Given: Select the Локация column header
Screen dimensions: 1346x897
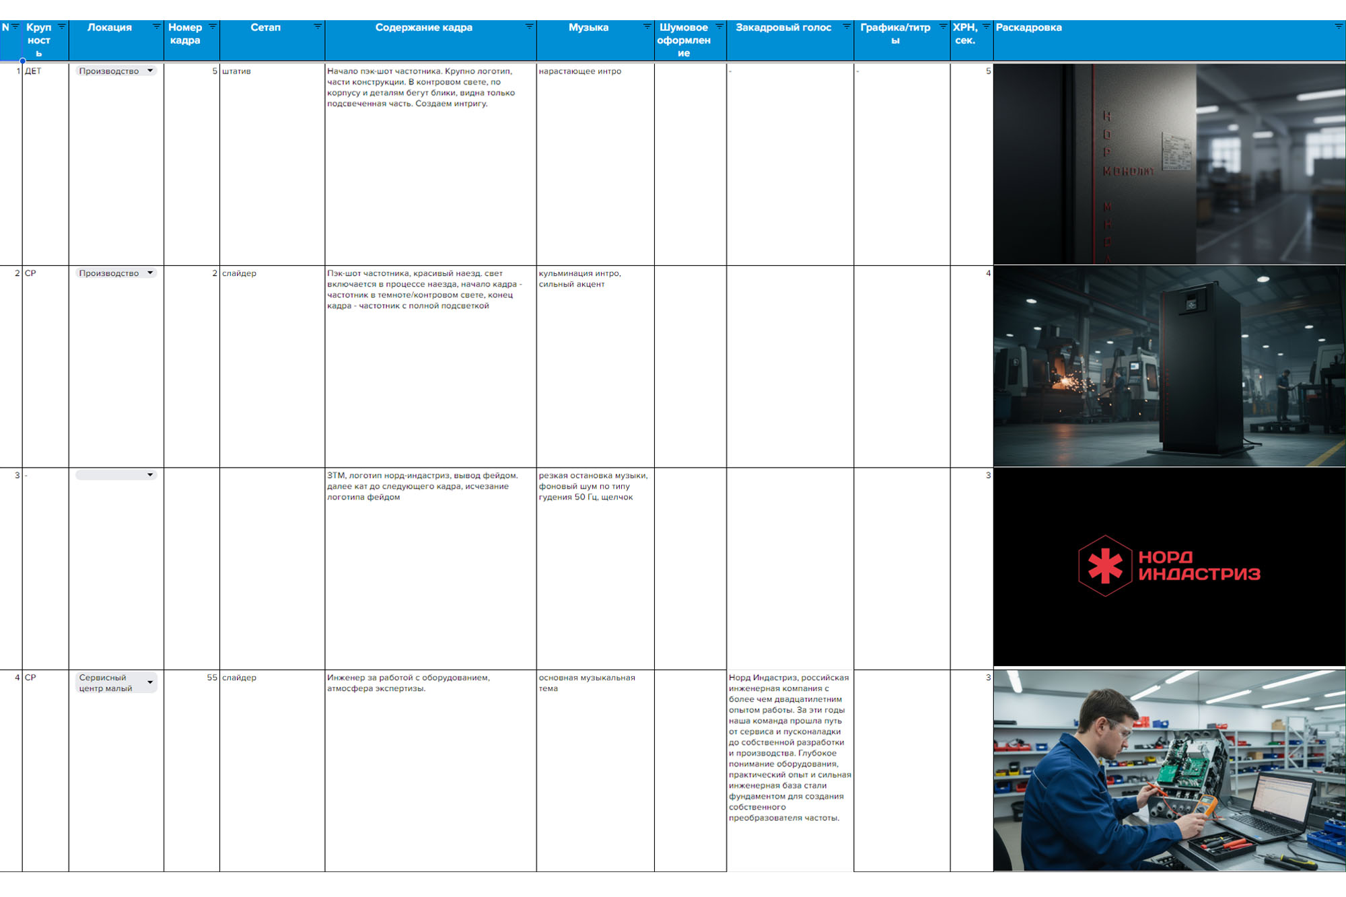Looking at the screenshot, I should [x=116, y=40].
